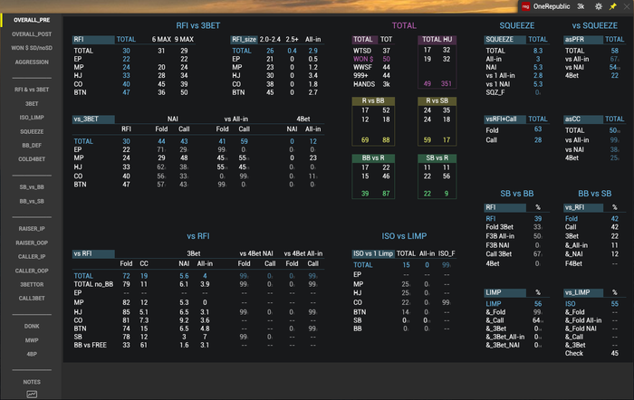The width and height of the screenshot is (634, 400).
Task: Click the 6 MAX column header
Action: tap(161, 40)
